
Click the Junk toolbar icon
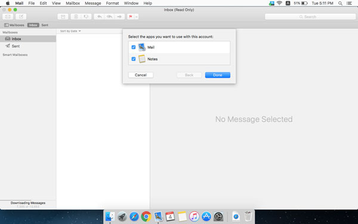point(87,17)
